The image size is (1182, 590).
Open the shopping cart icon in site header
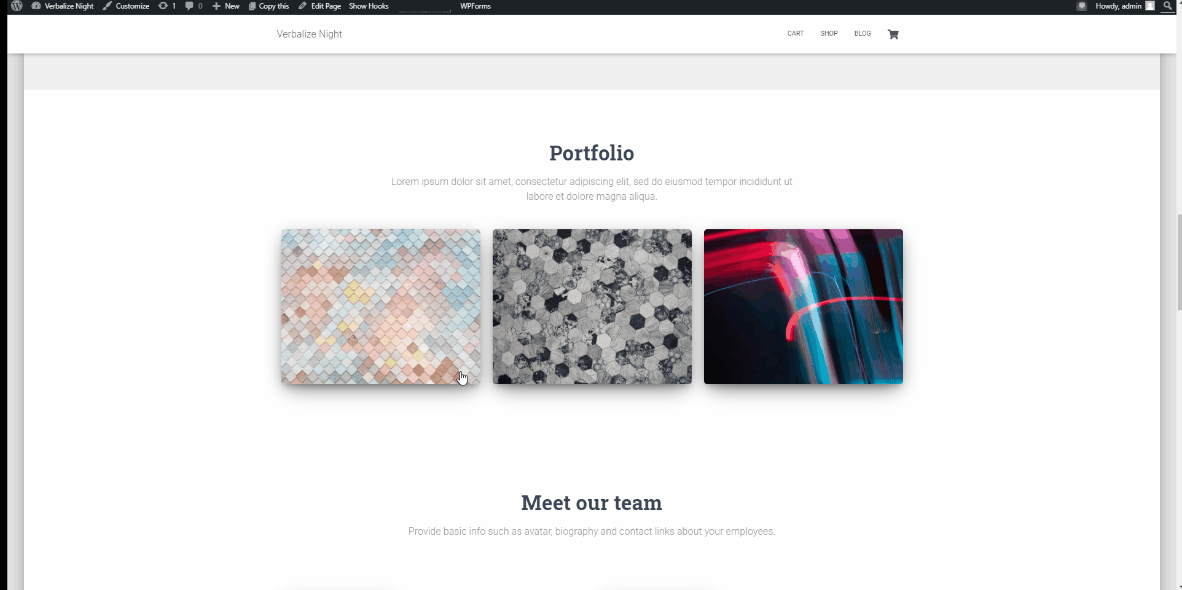pos(893,34)
